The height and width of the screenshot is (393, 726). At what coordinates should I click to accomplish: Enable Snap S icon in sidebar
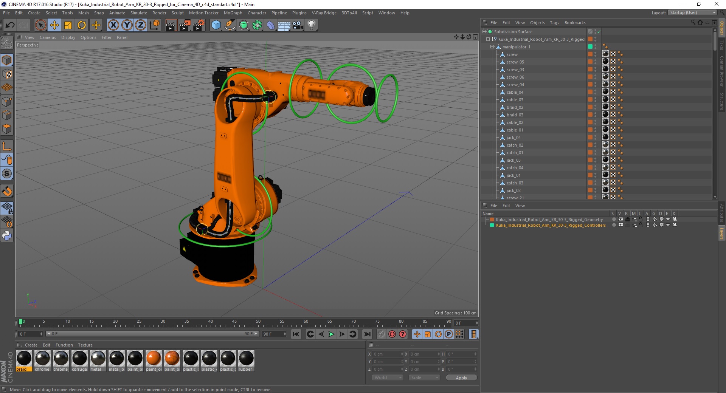tap(7, 174)
